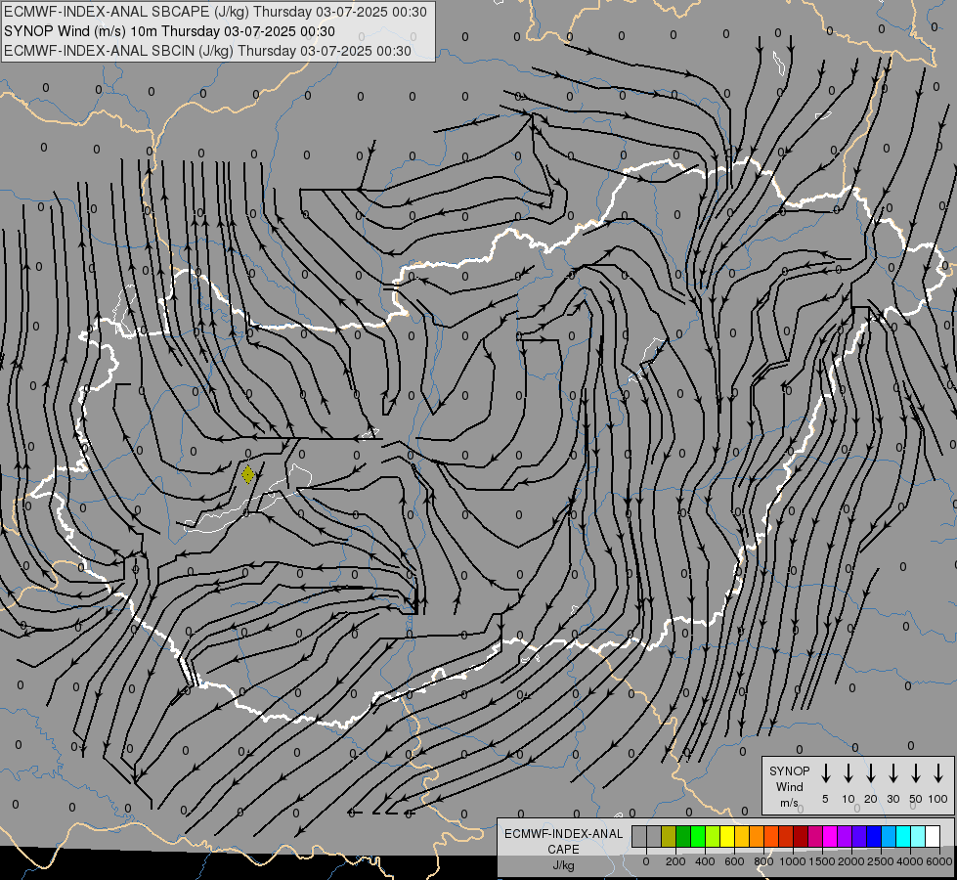The image size is (957, 880).
Task: Select the wind legend arrow above 30
Action: (x=892, y=773)
